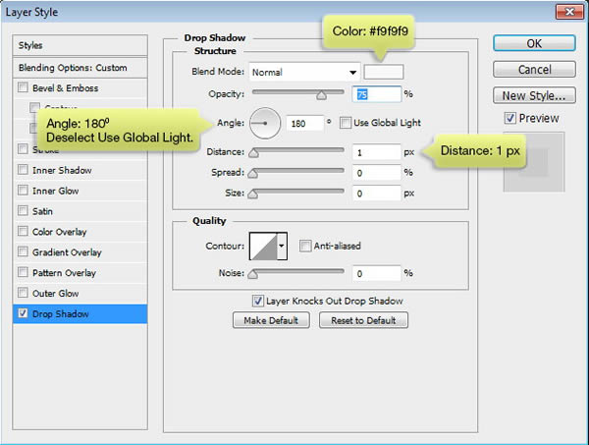
Task: Click the Noise value field
Action: pyautogui.click(x=376, y=273)
